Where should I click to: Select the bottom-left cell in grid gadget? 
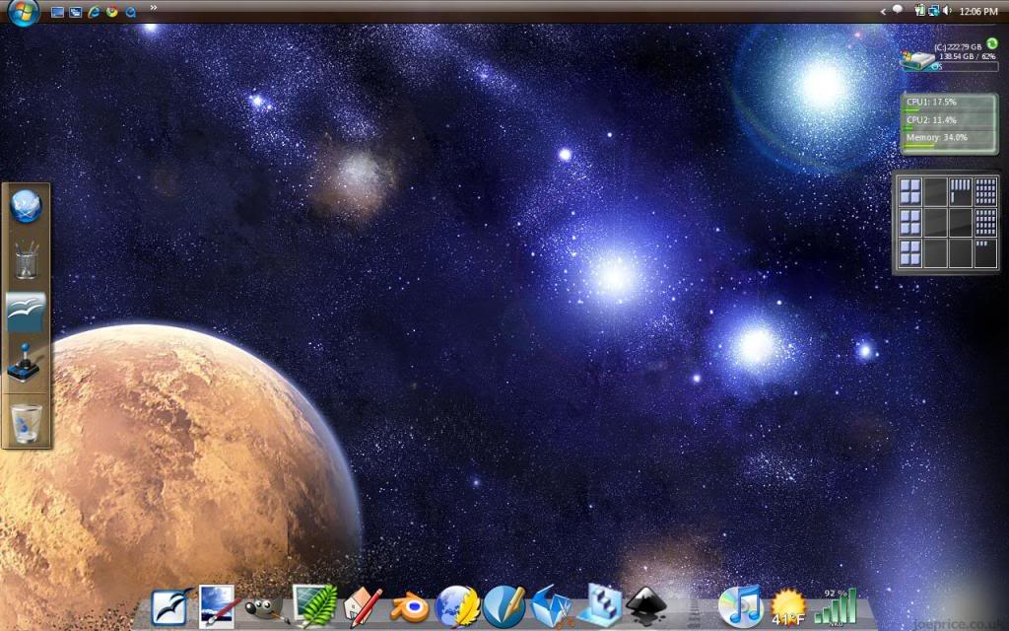909,253
